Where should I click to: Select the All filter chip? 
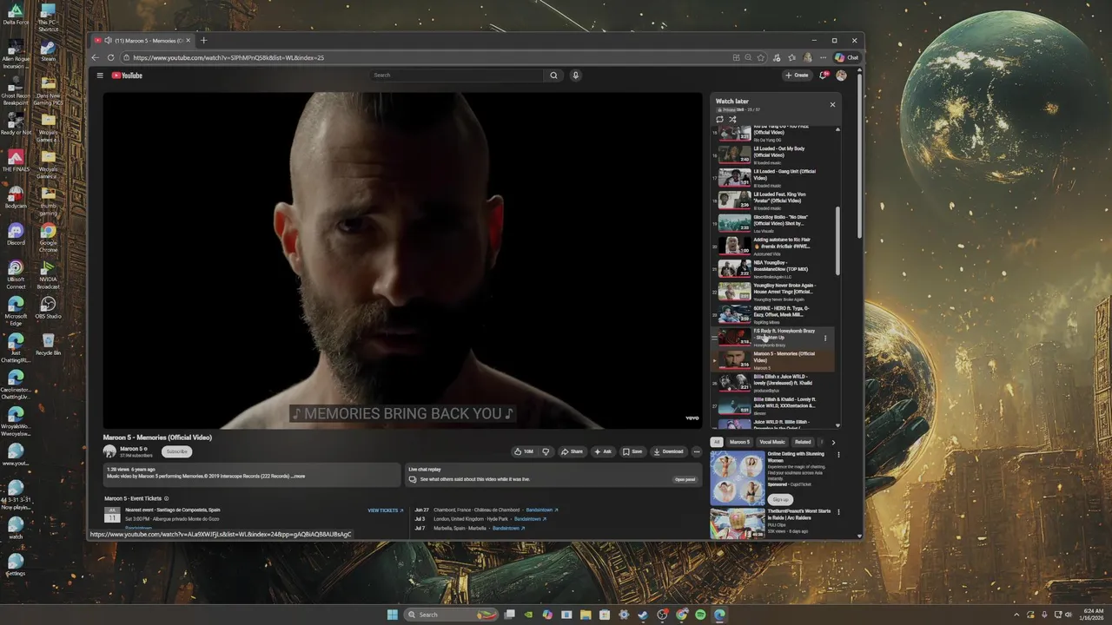click(x=717, y=442)
